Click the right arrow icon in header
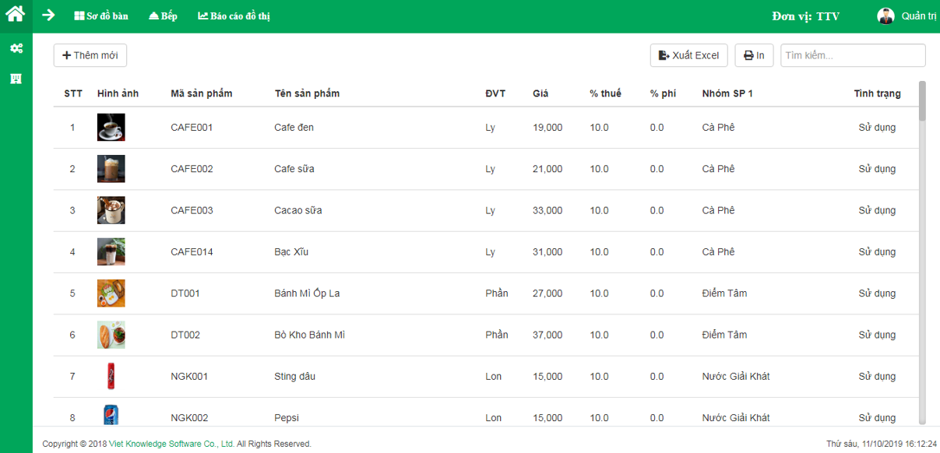This screenshot has height=453, width=940. (x=48, y=15)
